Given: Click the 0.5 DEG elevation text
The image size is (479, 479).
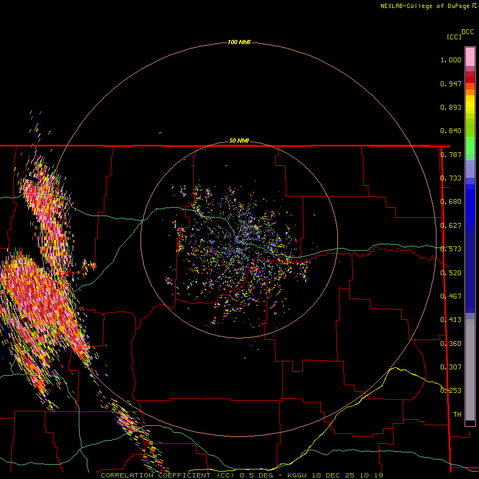Looking at the screenshot, I should (256, 475).
